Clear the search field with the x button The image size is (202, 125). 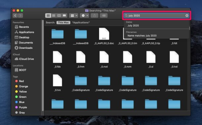coord(187,16)
